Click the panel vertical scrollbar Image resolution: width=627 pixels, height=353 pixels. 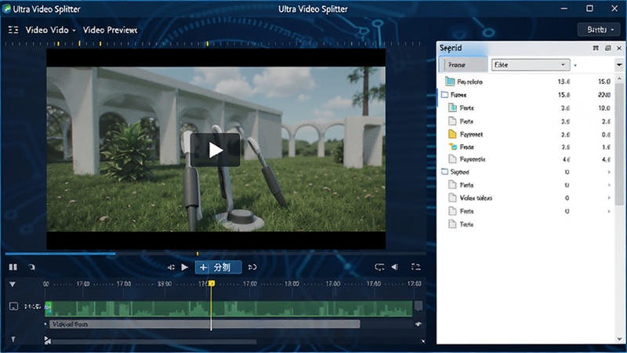pyautogui.click(x=619, y=144)
